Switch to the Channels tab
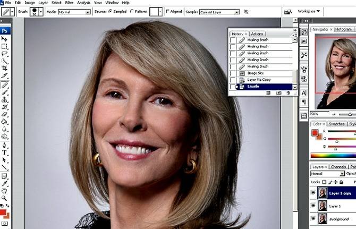 [338, 167]
